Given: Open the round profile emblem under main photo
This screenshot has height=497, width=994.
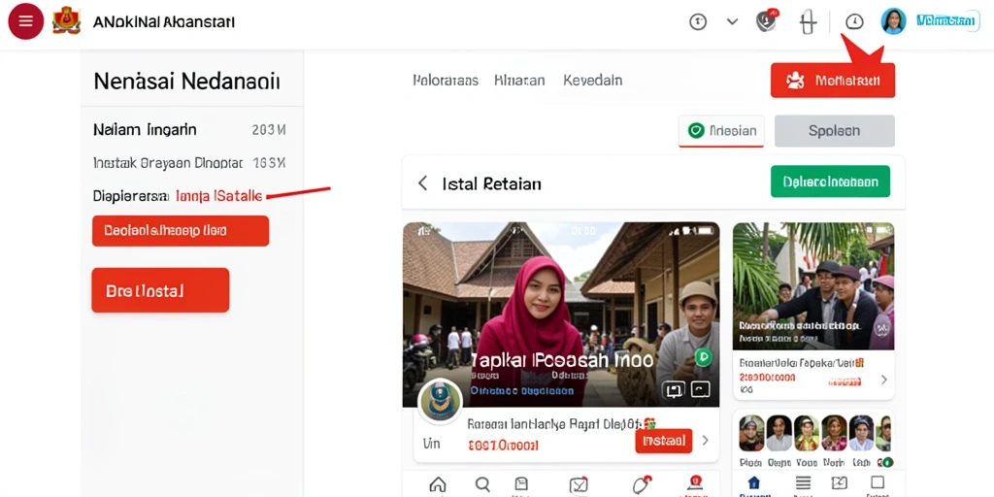Looking at the screenshot, I should [x=440, y=401].
